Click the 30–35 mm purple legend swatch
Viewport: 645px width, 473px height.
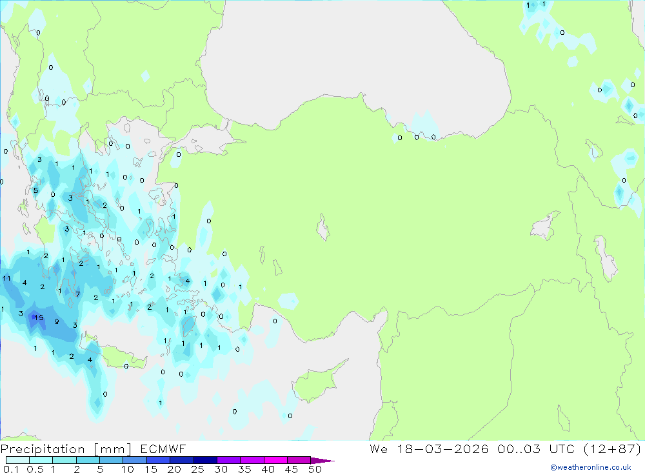click(229, 460)
